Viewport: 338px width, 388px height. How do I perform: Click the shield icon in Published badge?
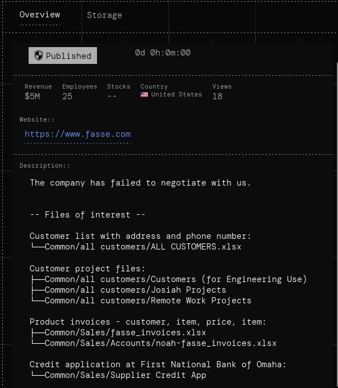[38, 56]
